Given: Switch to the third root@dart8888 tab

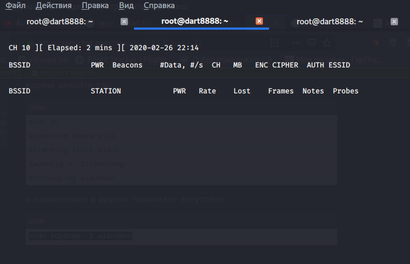Looking at the screenshot, I should (x=330, y=21).
